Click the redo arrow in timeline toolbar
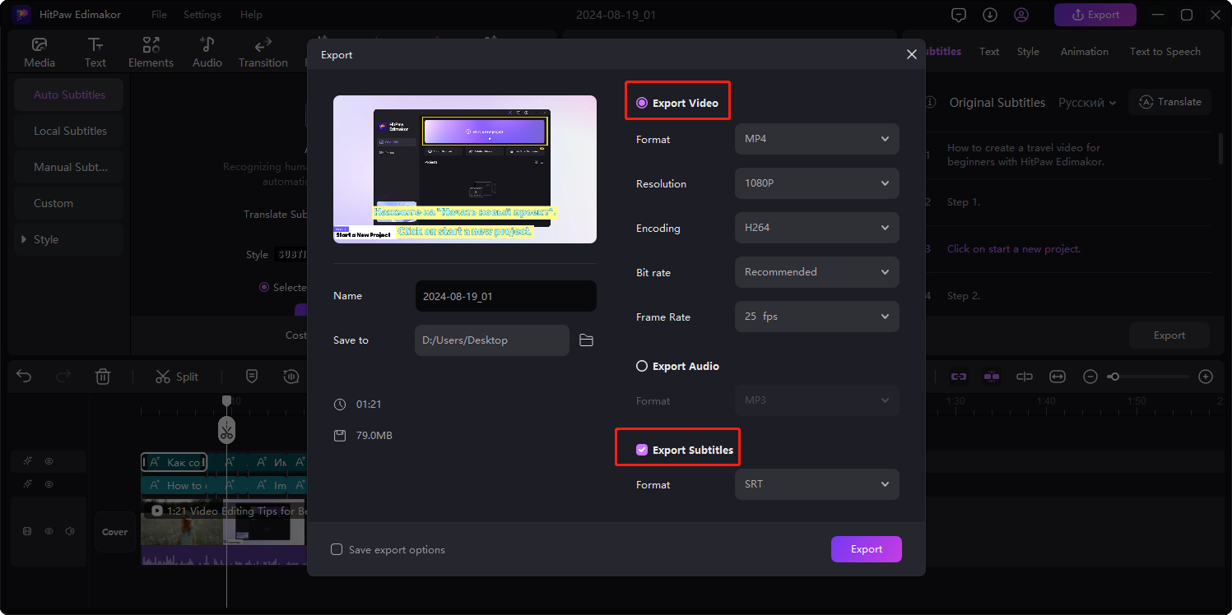Image resolution: width=1232 pixels, height=615 pixels. click(63, 377)
